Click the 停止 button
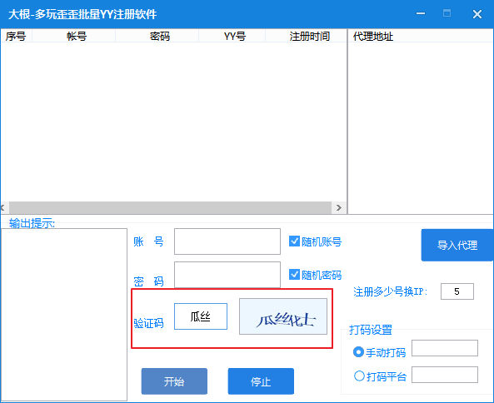 (261, 381)
